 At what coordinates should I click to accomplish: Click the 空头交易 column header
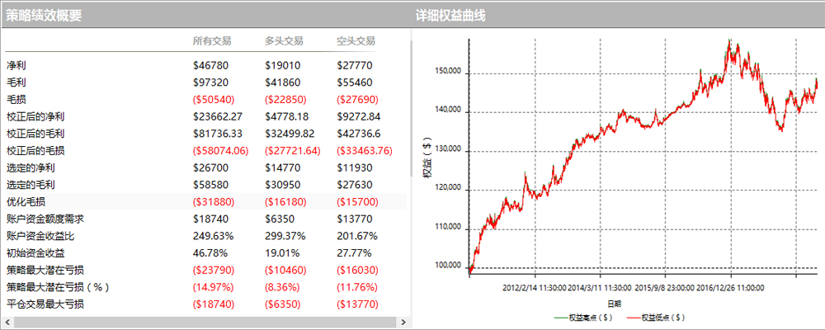[x=356, y=40]
